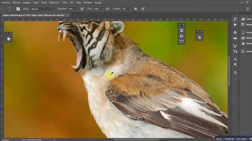Expand the right panel dock arrows
The image size is (252, 141).
(x=237, y=13)
